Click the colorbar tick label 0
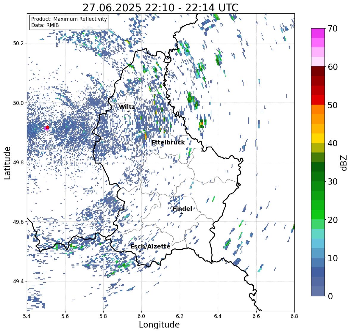This screenshot has height=332, width=351. [330, 296]
